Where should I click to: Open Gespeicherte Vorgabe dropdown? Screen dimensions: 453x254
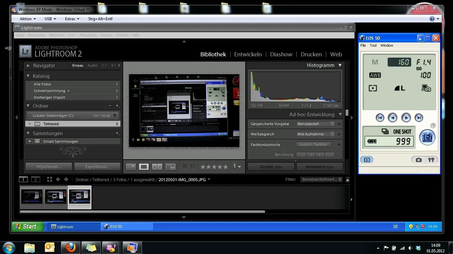315,124
